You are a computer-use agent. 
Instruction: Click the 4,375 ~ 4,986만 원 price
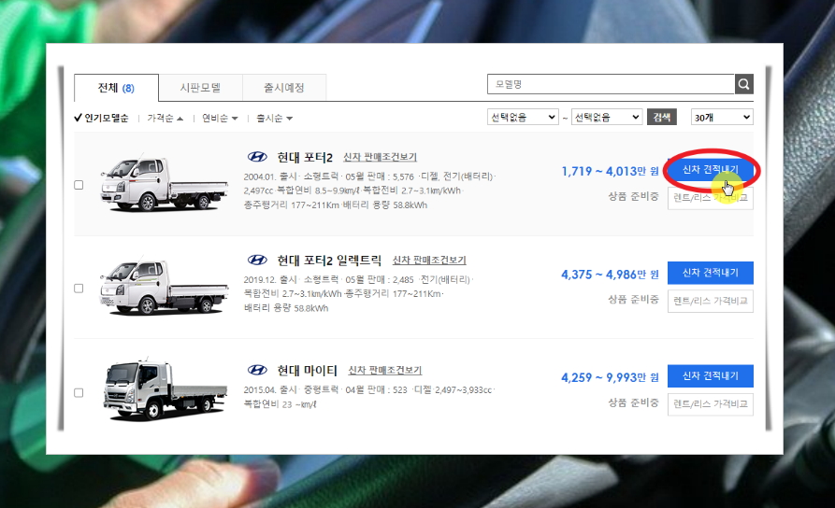[x=610, y=275]
